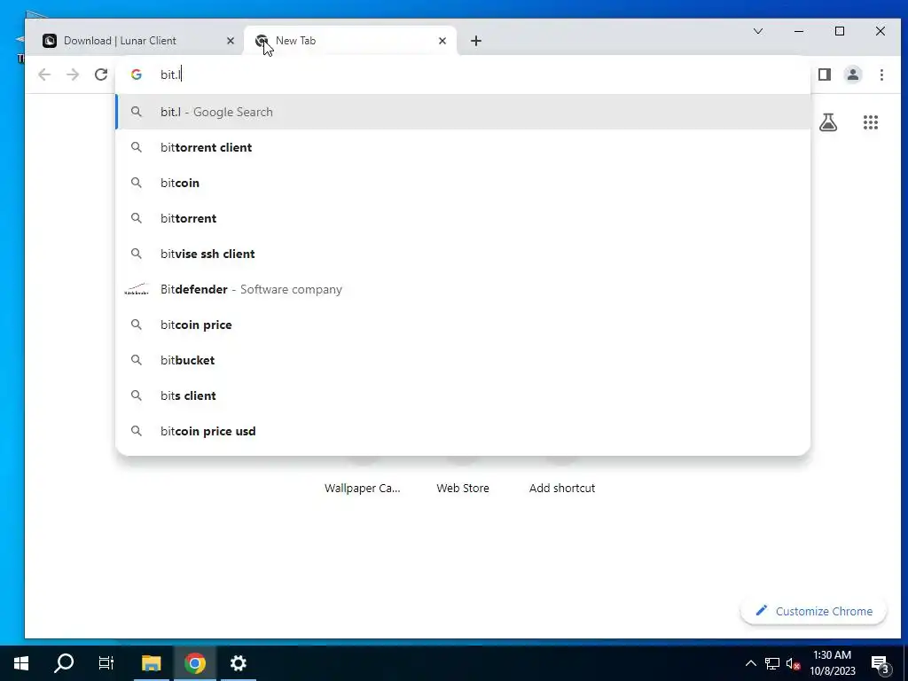Click the address bar containing bit.l
Image resolution: width=908 pixels, height=681 pixels.
click(x=463, y=74)
